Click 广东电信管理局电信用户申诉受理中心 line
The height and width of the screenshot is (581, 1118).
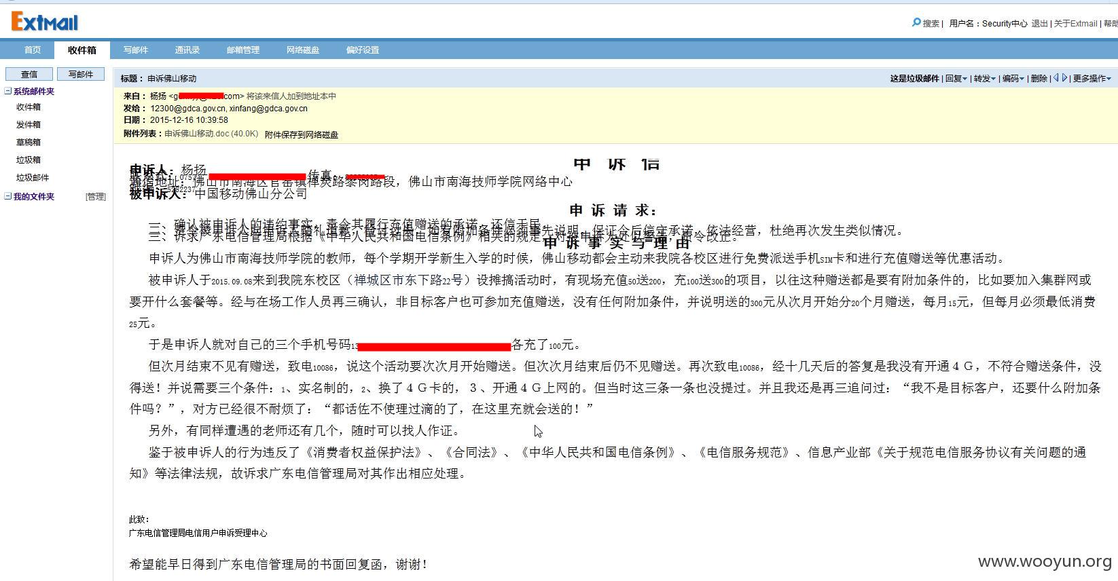(198, 533)
